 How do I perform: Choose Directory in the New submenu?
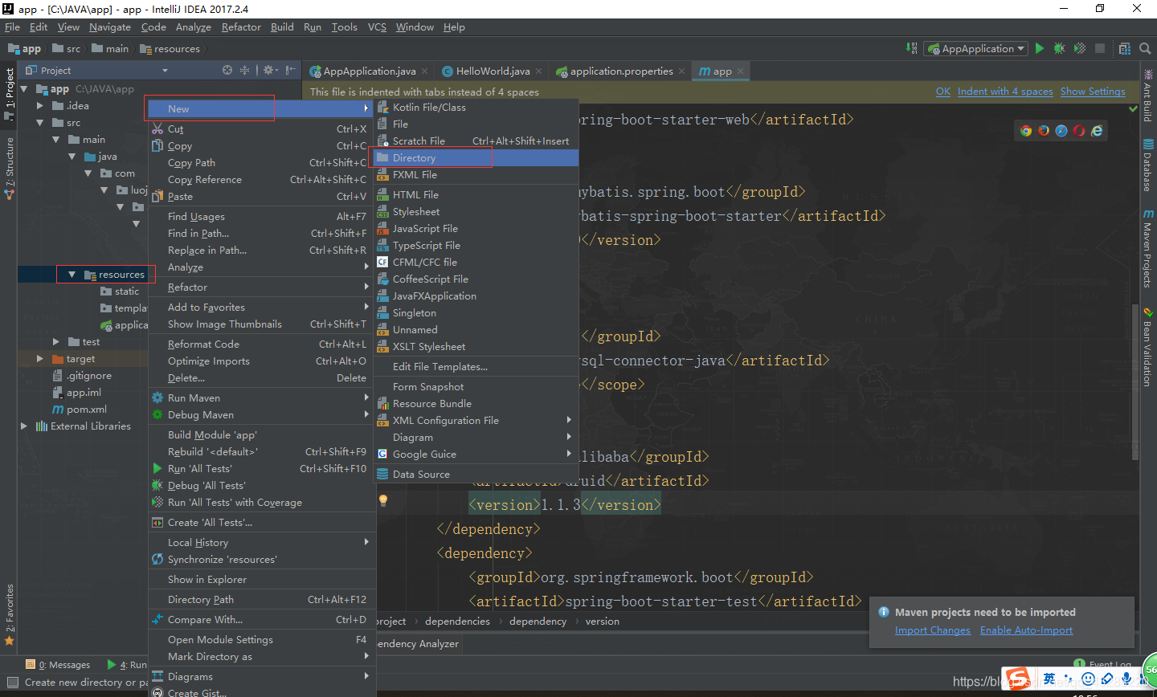[x=476, y=158]
